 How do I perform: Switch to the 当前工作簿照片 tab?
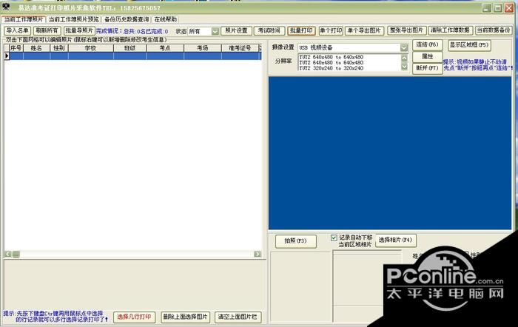click(x=24, y=19)
